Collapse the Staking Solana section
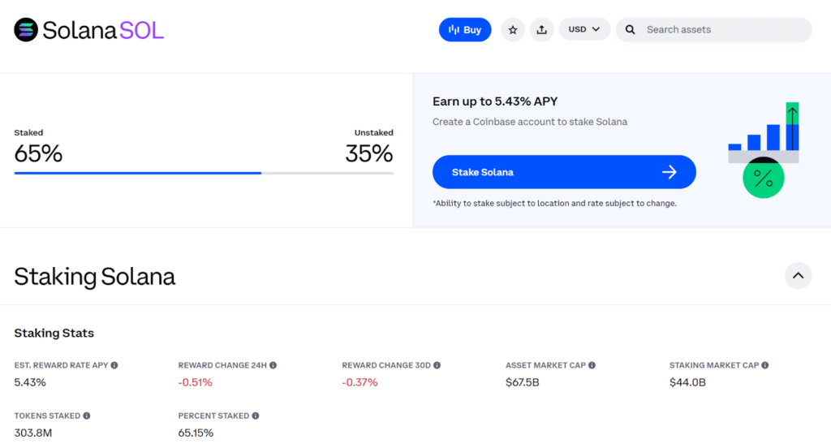The height and width of the screenshot is (448, 831). pos(799,276)
